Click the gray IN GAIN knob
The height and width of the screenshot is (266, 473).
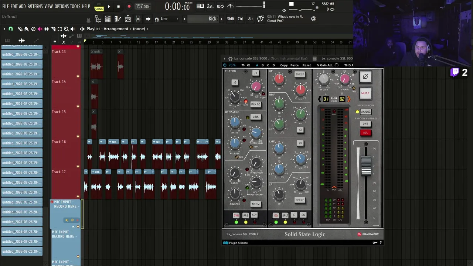tap(324, 79)
